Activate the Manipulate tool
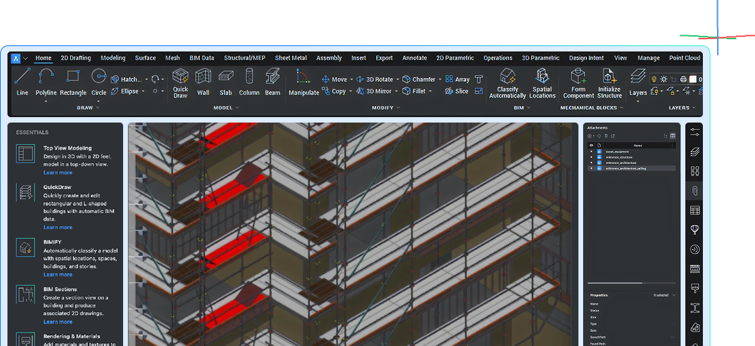Screen dimensions: 755x346 click(x=304, y=81)
